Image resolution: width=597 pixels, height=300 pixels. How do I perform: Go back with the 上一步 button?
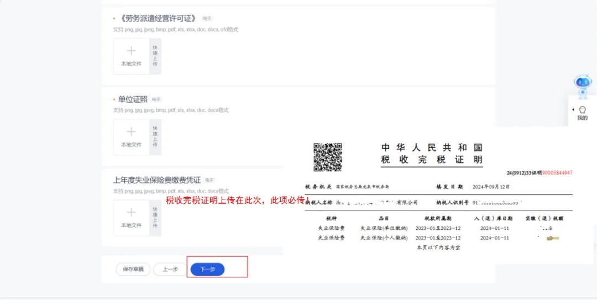[170, 269]
